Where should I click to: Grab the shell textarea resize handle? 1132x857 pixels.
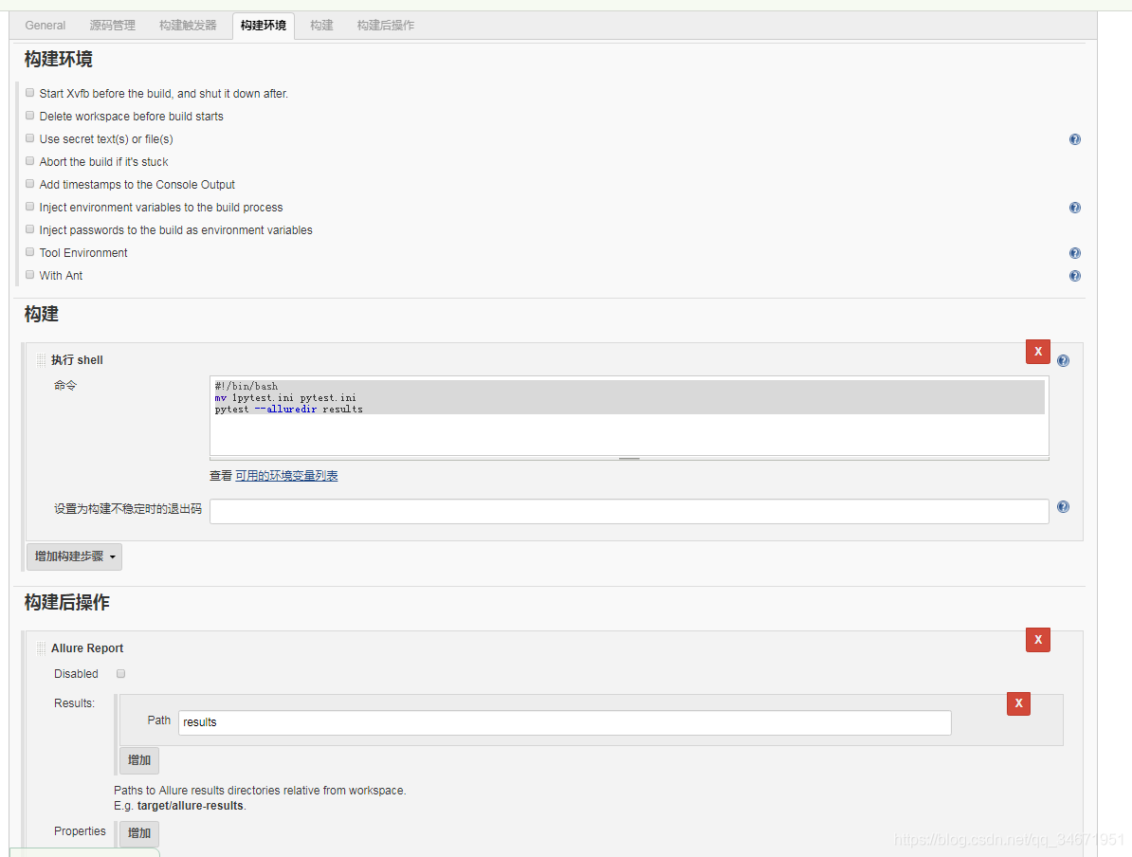629,459
